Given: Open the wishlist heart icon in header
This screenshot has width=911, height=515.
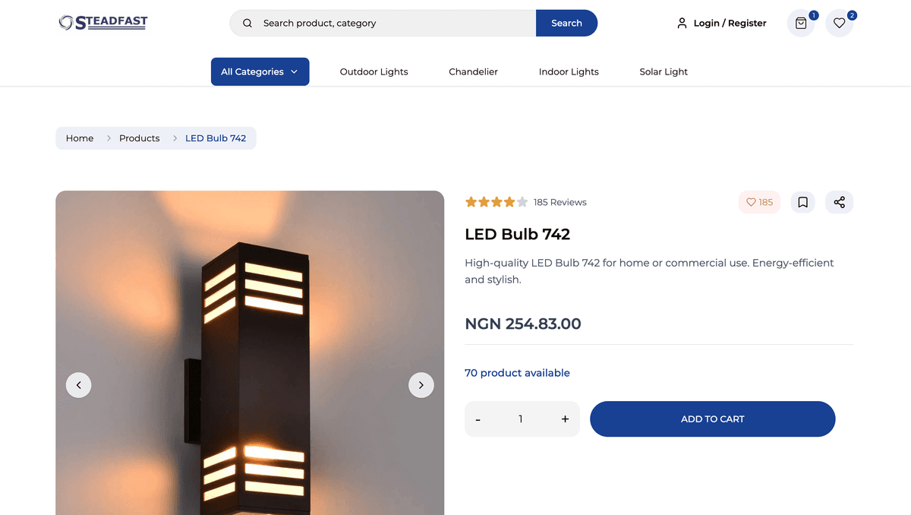Looking at the screenshot, I should 839,24.
